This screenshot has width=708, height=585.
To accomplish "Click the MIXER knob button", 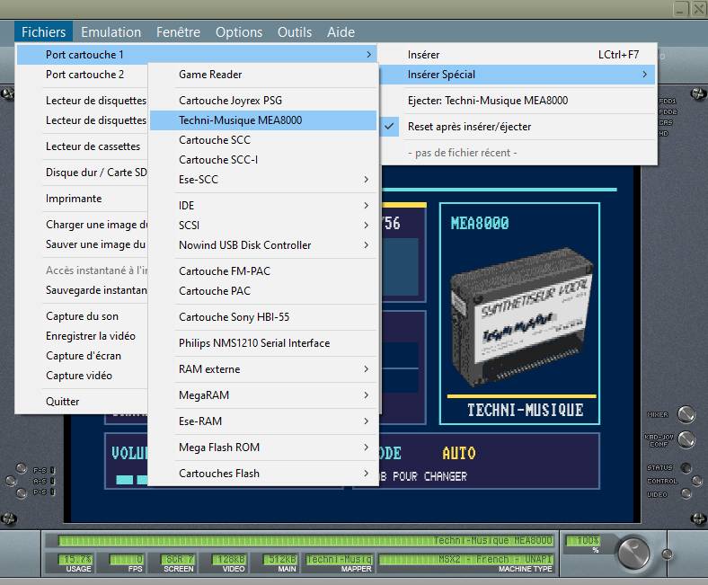I will (686, 414).
